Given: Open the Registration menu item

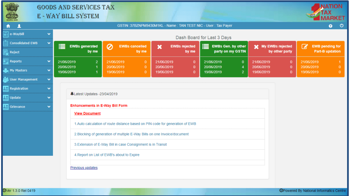Looking at the screenshot, I should coord(28,89).
